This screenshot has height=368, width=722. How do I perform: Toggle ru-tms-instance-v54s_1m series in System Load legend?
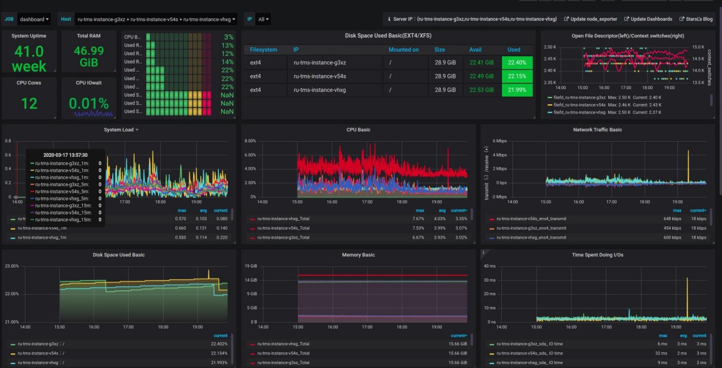pyautogui.click(x=42, y=228)
